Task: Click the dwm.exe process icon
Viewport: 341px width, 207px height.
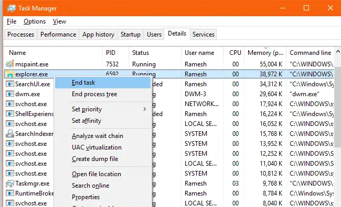Action: 10,94
